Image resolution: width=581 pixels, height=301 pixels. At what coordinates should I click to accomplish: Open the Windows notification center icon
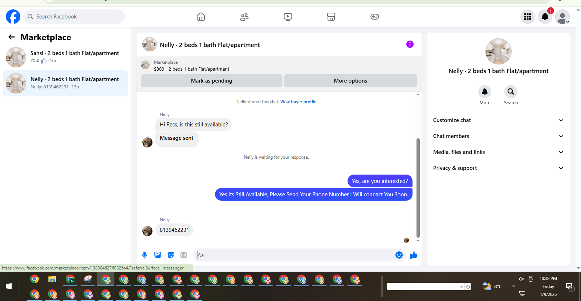click(x=569, y=287)
